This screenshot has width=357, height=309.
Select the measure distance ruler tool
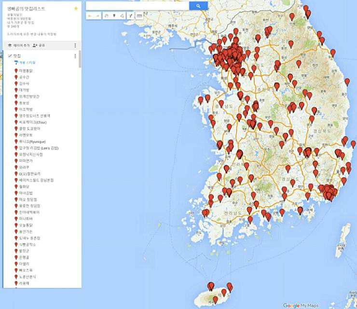139,16
